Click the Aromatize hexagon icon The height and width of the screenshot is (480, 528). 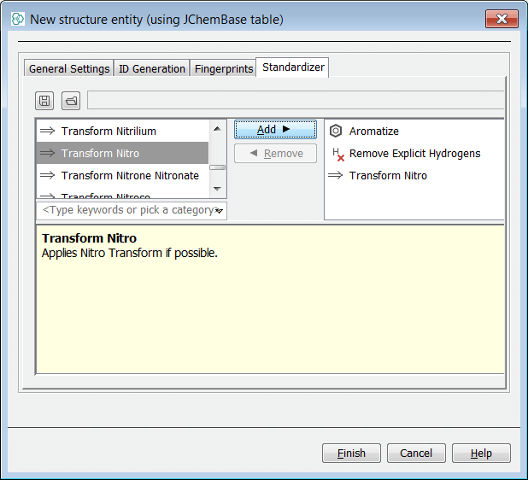coord(336,132)
